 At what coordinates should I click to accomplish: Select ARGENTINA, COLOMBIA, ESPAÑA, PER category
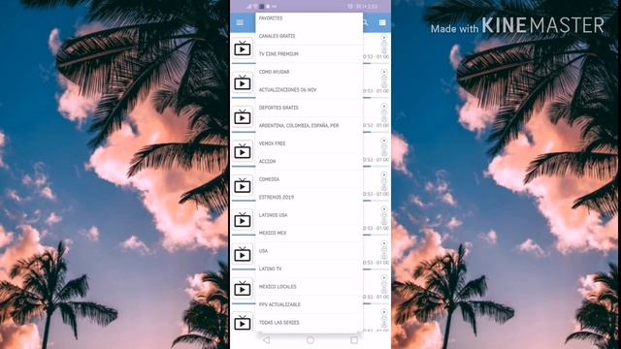coord(309,125)
